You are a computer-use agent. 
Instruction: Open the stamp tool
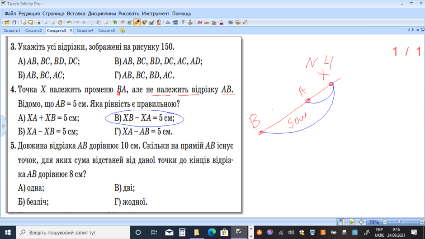tap(190, 23)
